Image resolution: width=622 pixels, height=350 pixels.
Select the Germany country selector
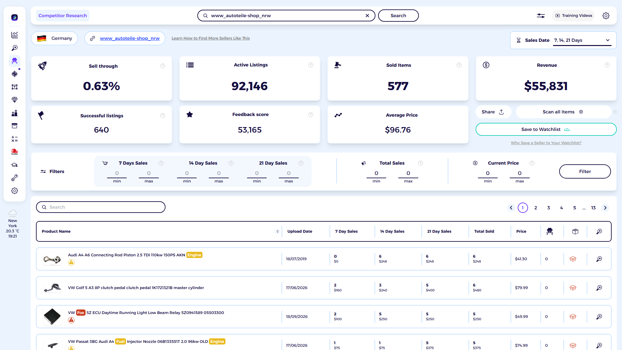[x=54, y=38]
